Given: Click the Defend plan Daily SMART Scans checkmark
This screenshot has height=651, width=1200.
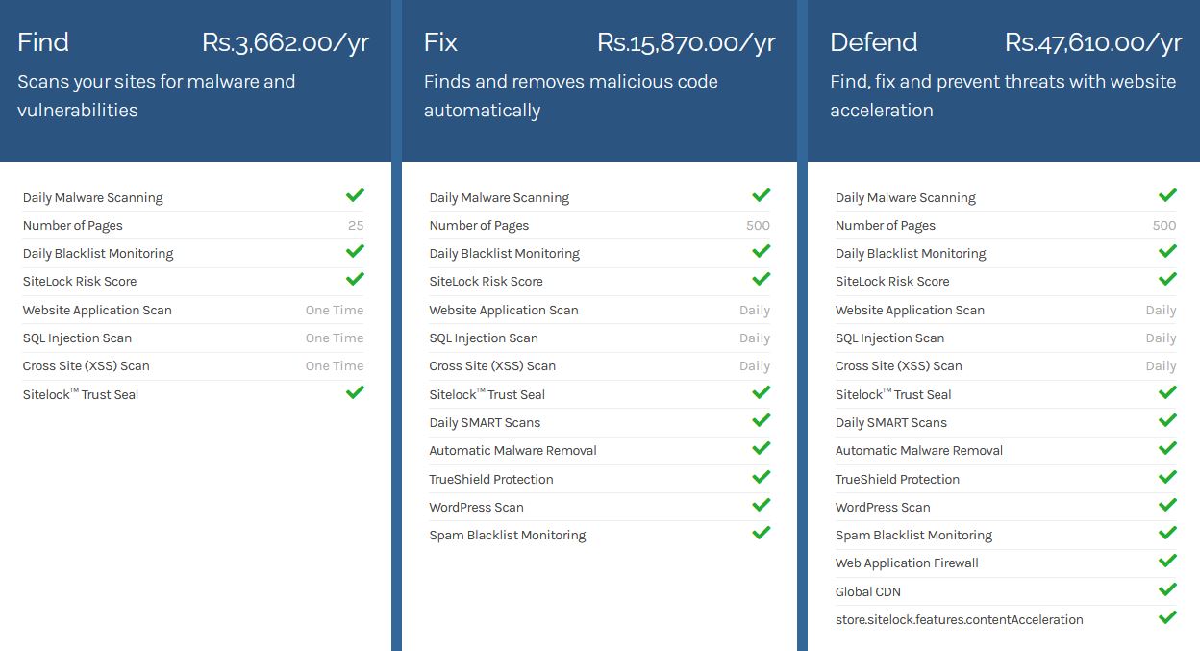Looking at the screenshot, I should (1167, 420).
